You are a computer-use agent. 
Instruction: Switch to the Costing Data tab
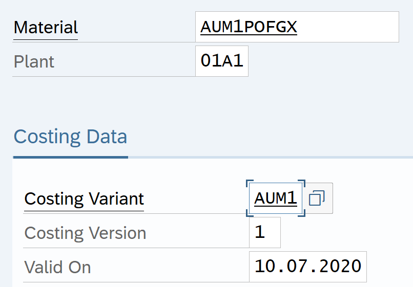70,137
